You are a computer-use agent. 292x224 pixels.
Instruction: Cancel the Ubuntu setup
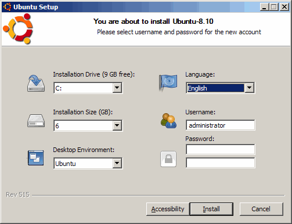tap(261, 209)
